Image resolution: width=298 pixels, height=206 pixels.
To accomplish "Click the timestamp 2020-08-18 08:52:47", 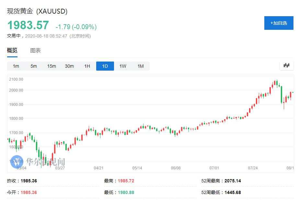I will pyautogui.click(x=46, y=36).
